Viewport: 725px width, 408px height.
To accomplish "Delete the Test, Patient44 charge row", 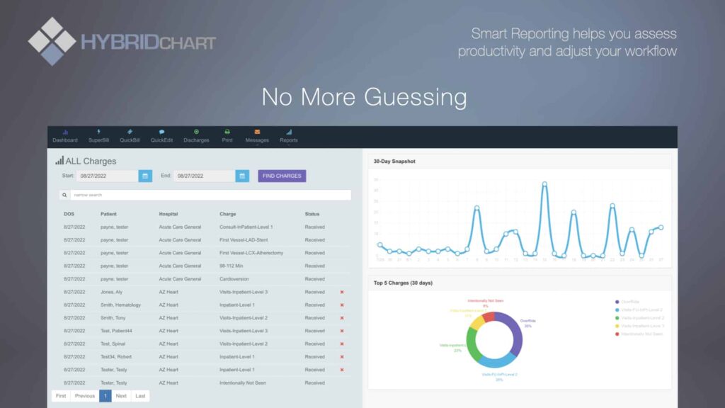I will tap(342, 331).
